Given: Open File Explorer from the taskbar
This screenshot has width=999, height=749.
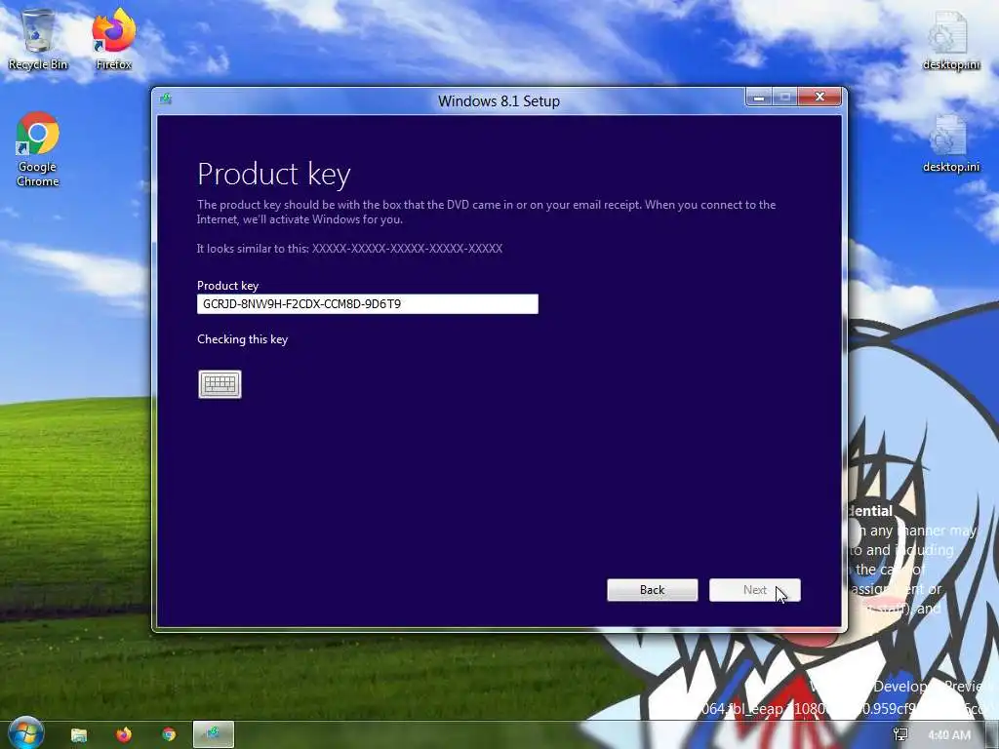Looking at the screenshot, I should (79, 735).
